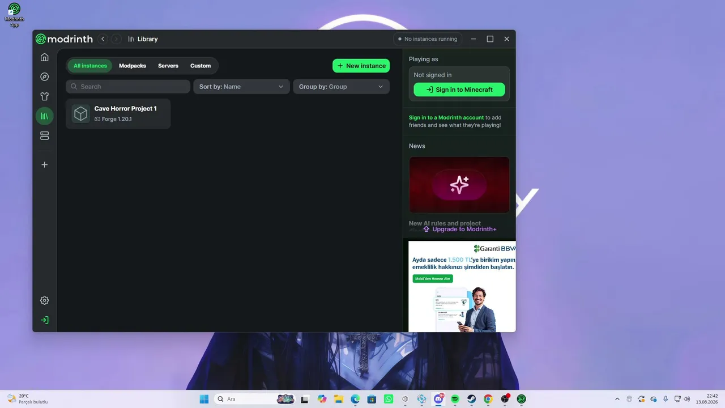Viewport: 725px width, 408px height.
Task: Switch to the Servers tab
Action: click(168, 66)
